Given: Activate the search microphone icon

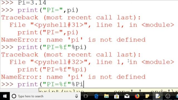Looking at the screenshot, I should 76,96.
